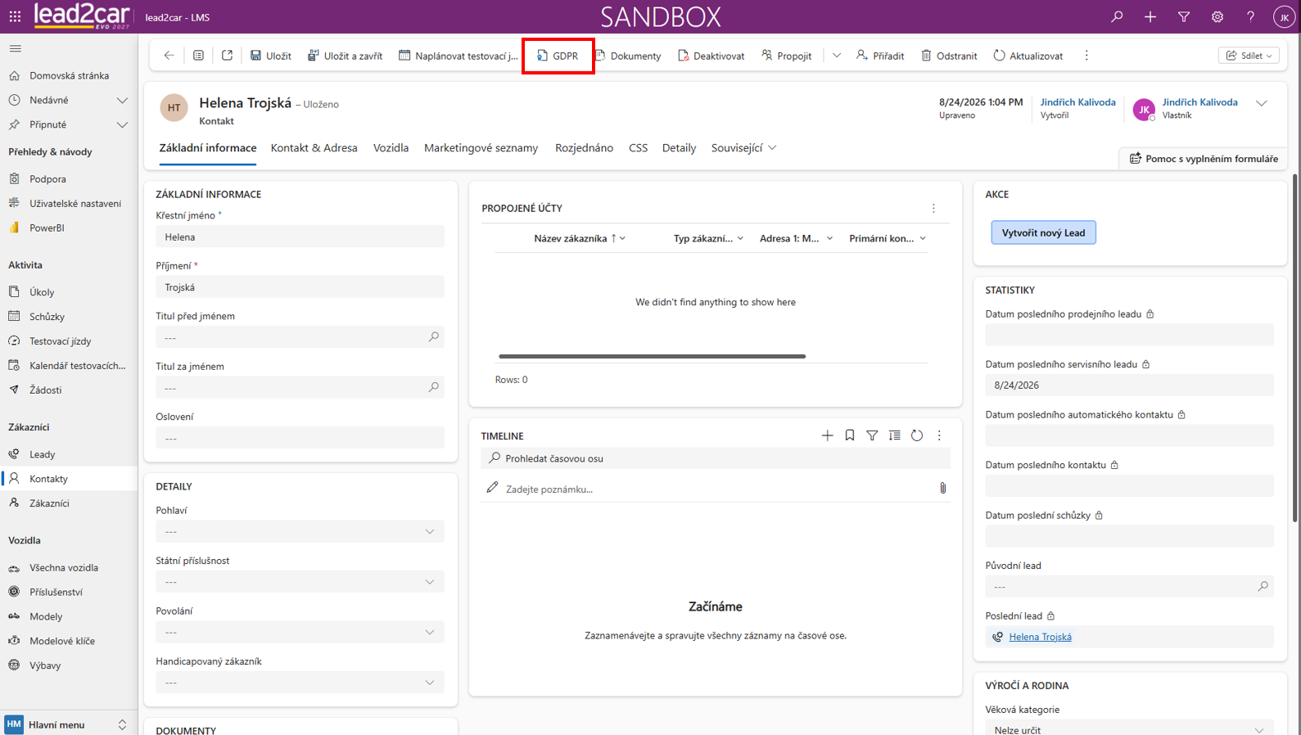Click the Křestní jméno field
The height and width of the screenshot is (735, 1301).
300,237
